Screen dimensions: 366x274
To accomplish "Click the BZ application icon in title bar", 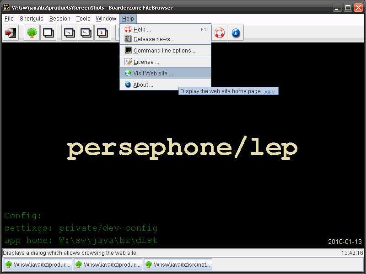I will [x=6, y=7].
